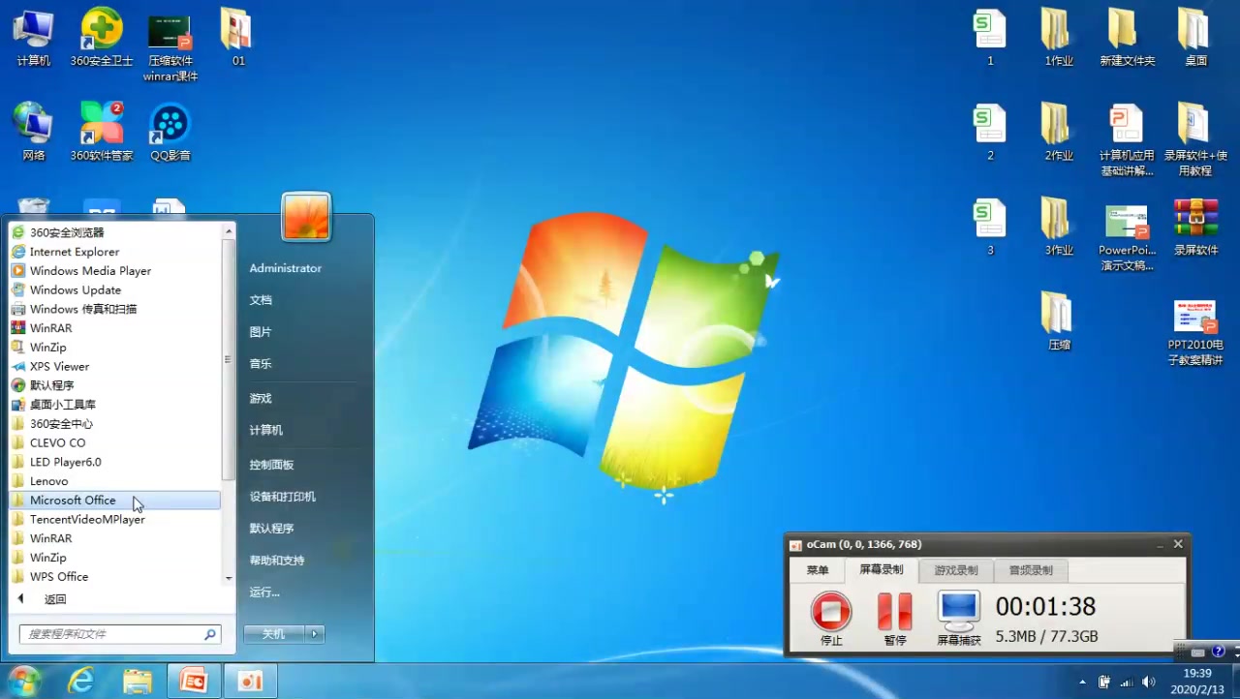Image resolution: width=1240 pixels, height=699 pixels.
Task: Capture screen with oCam 屏幕捕获 button
Action: 959,619
